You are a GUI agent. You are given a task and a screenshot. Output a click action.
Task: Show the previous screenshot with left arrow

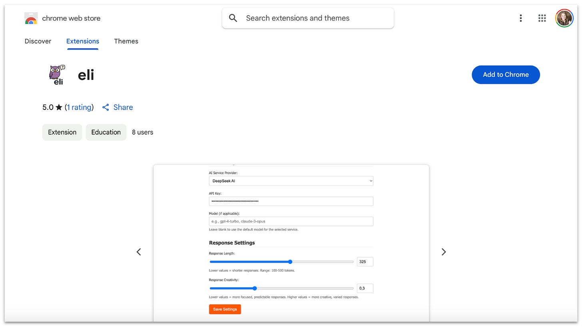point(139,252)
